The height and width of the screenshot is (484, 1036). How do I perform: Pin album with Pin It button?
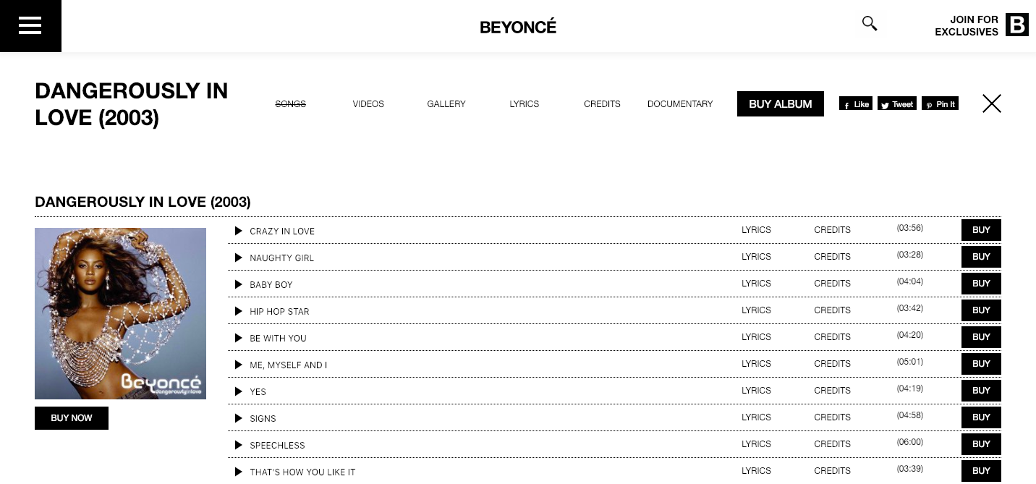[940, 104]
